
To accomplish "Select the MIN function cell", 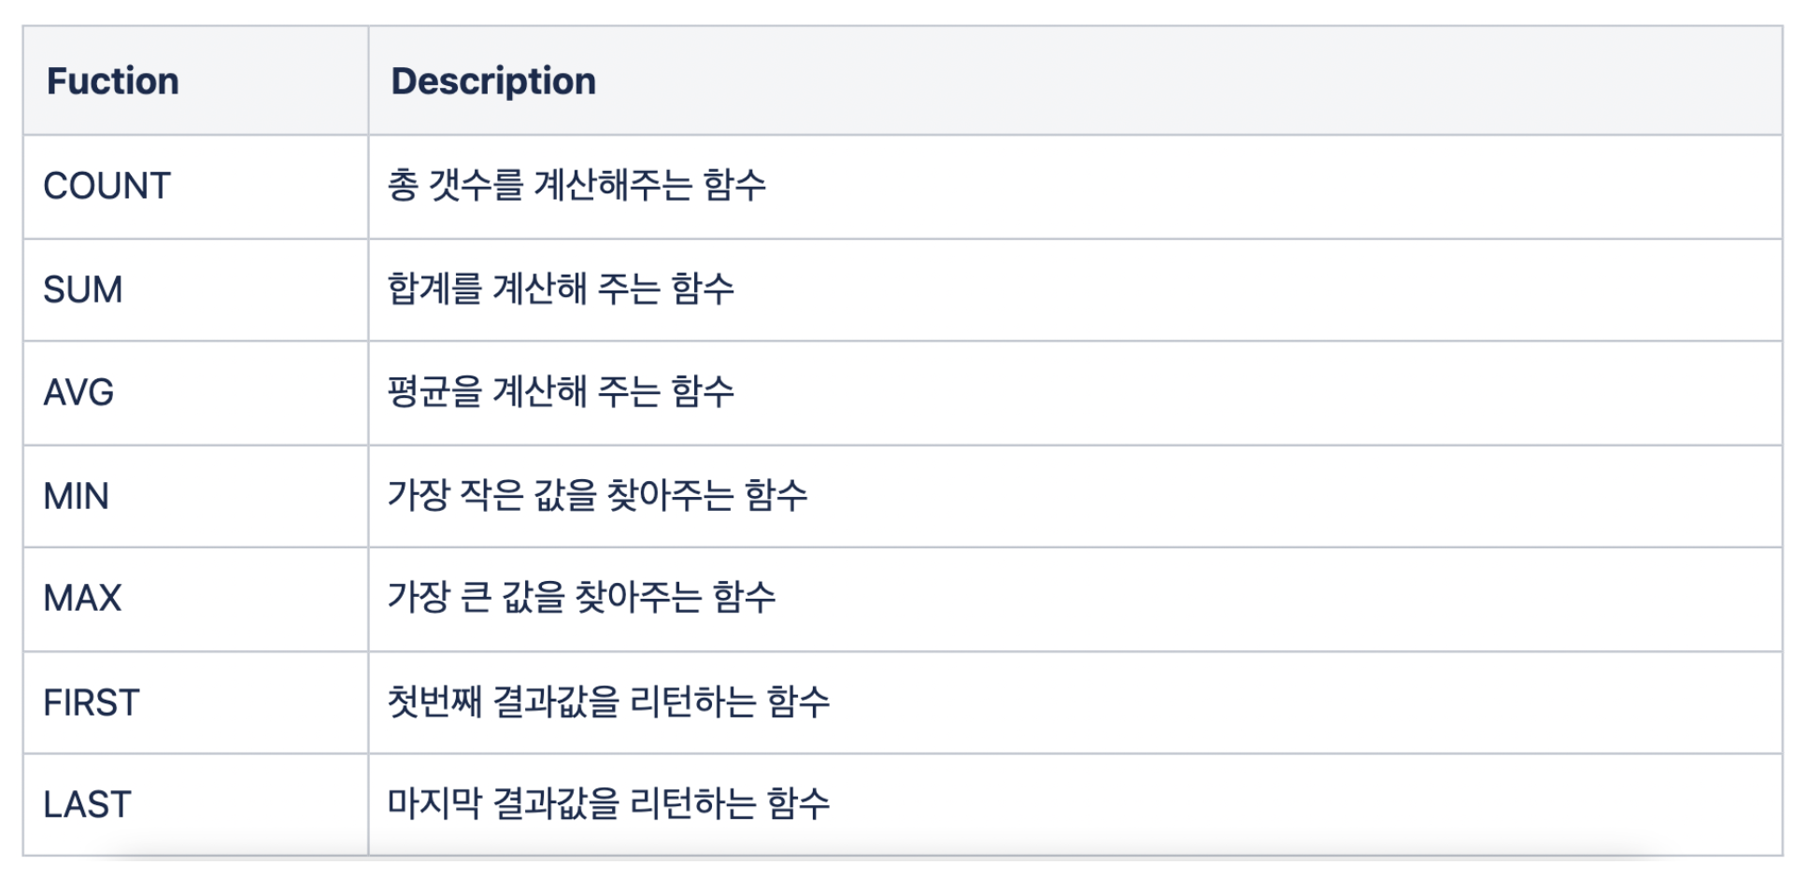I will [x=195, y=496].
